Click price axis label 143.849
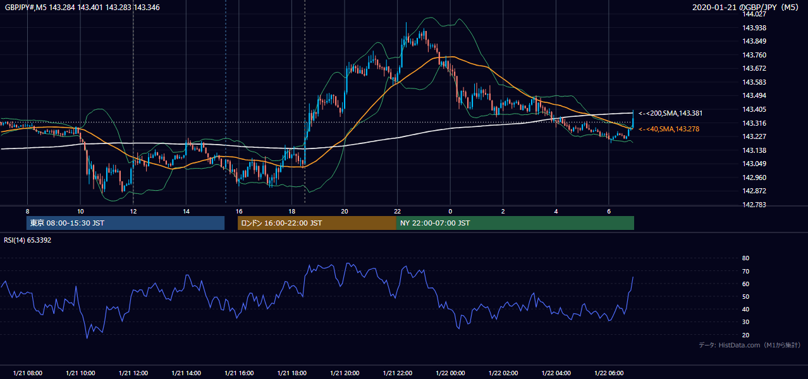 pos(755,41)
